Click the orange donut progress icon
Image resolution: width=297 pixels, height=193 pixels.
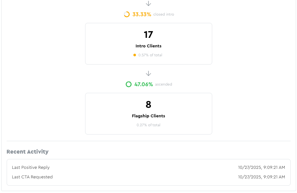coord(126,14)
